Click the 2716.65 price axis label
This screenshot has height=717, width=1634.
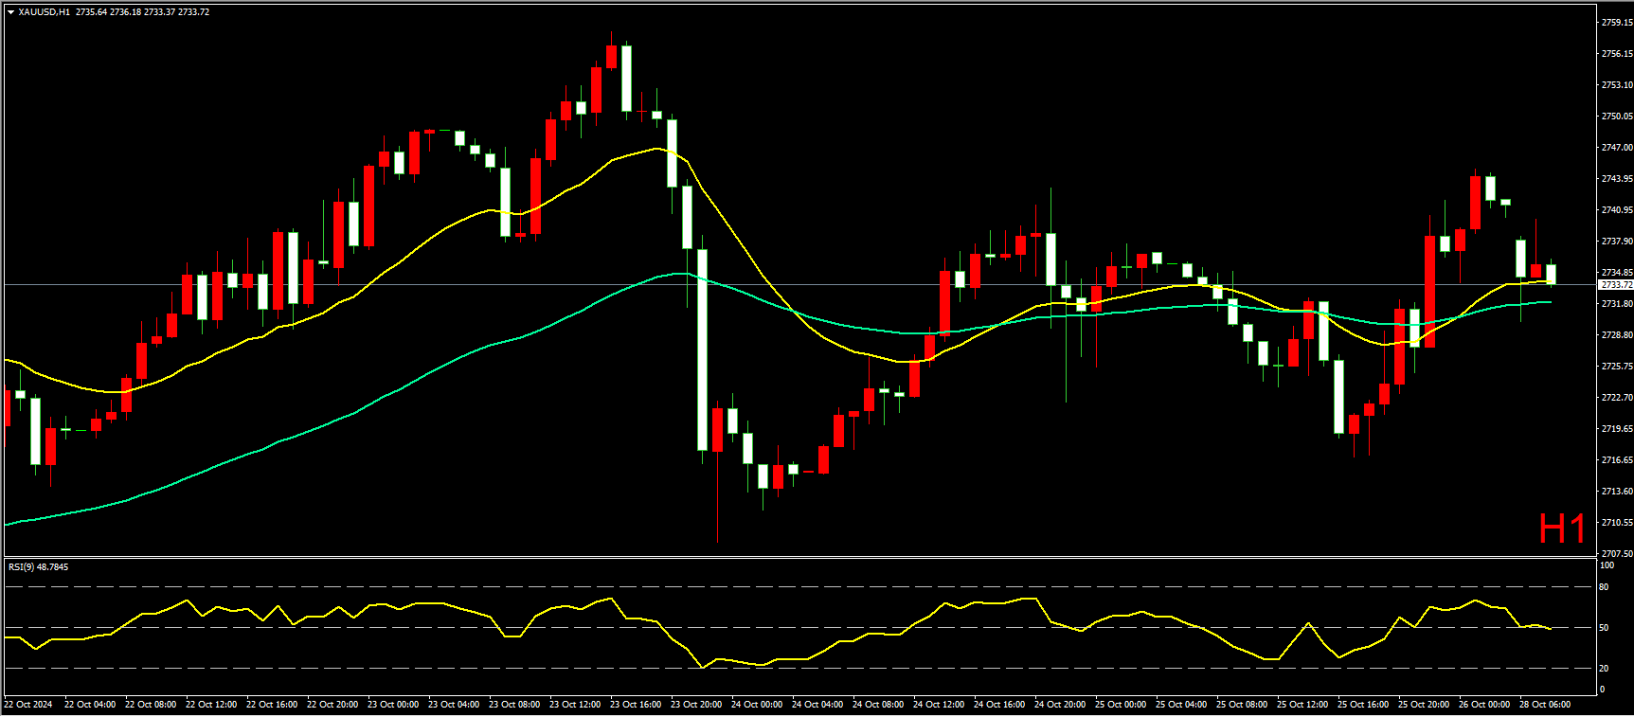pos(1616,460)
